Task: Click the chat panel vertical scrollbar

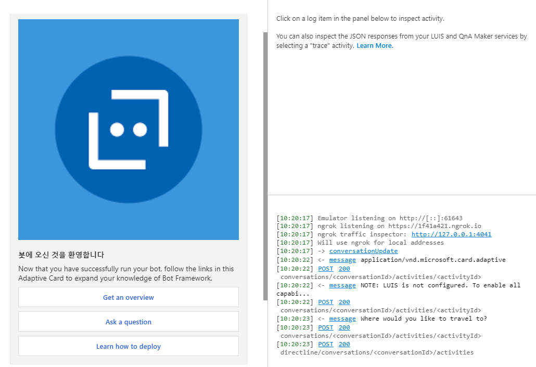Action: pyautogui.click(x=265, y=166)
